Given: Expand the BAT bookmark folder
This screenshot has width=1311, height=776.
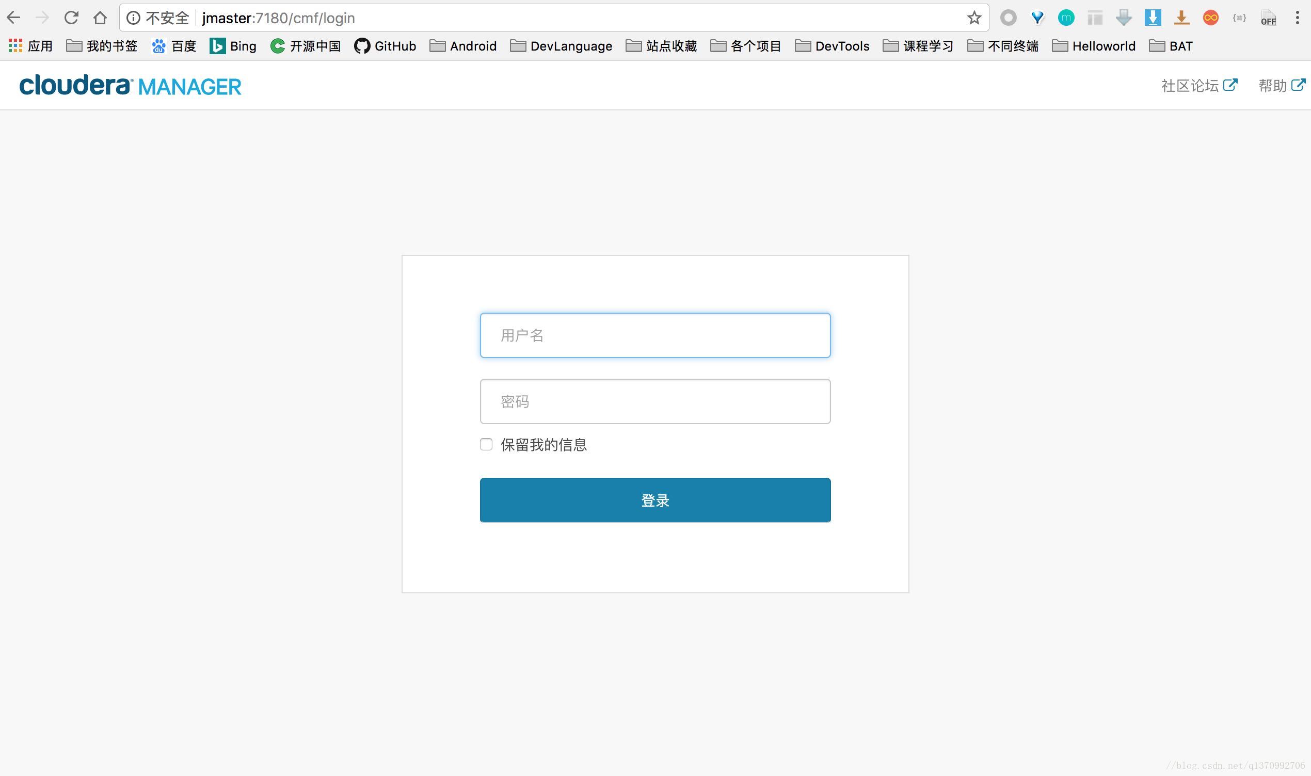Looking at the screenshot, I should pos(1171,46).
